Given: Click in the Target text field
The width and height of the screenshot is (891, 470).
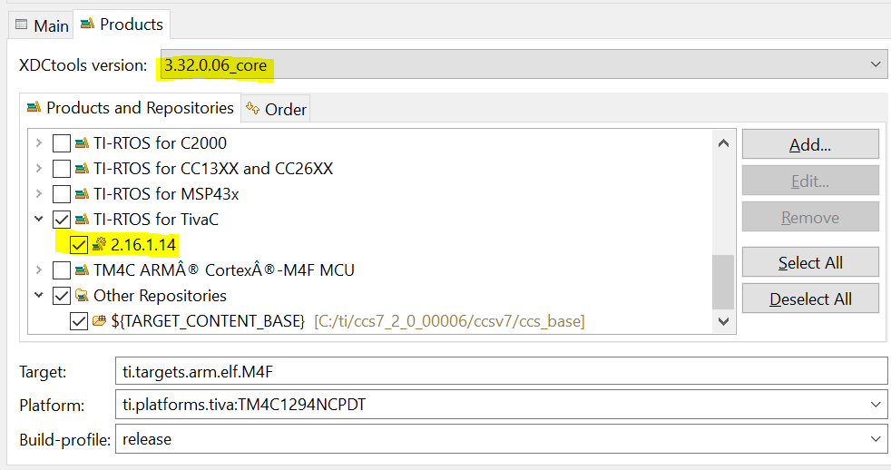Looking at the screenshot, I should [501, 372].
